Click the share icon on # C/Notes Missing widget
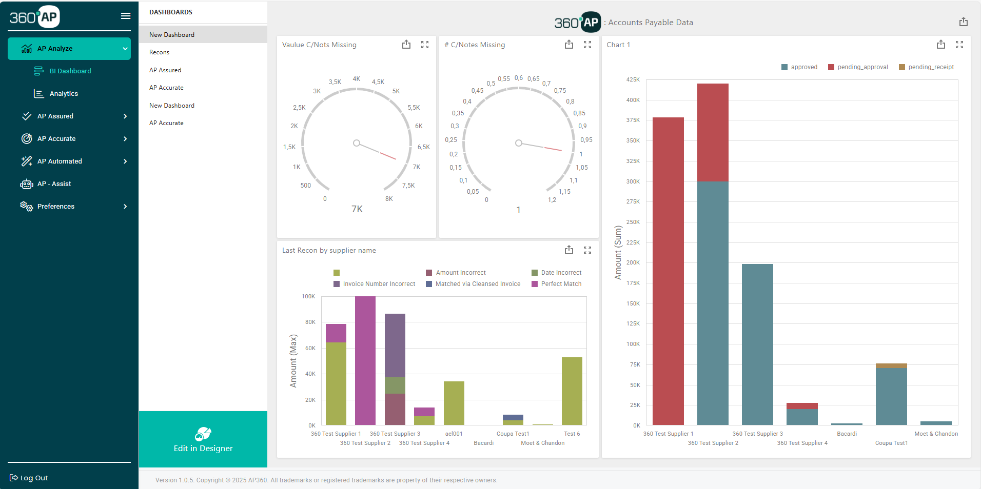 (568, 45)
